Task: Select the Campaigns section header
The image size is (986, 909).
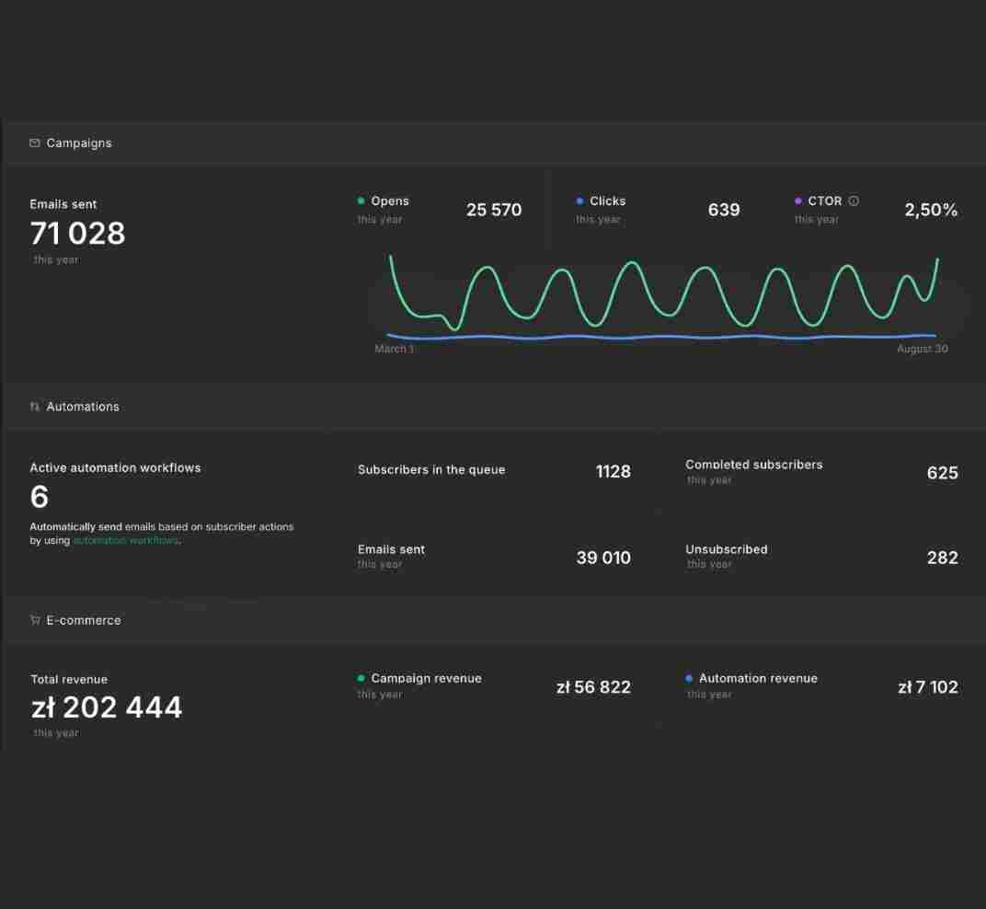Action: pos(493,143)
